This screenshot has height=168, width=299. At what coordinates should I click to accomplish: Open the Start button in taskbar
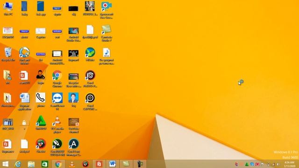[x=6, y=164]
